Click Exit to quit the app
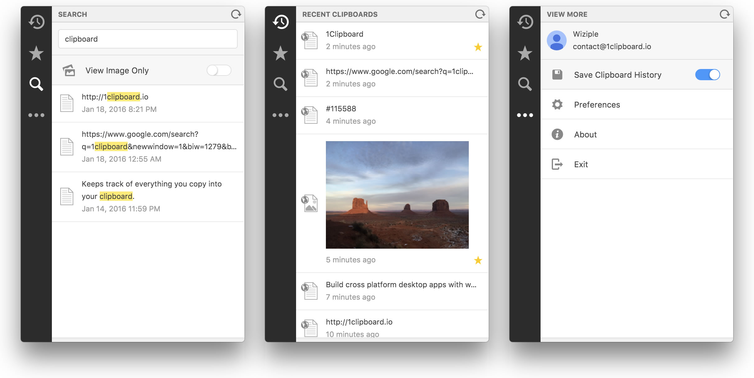This screenshot has height=378, width=754. (581, 164)
